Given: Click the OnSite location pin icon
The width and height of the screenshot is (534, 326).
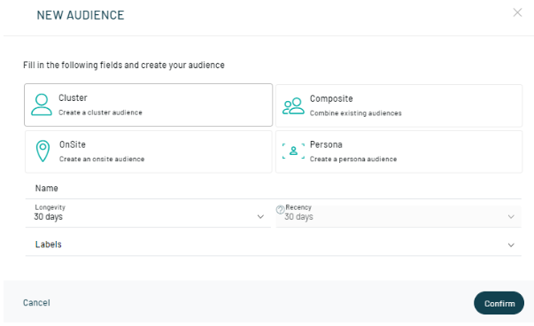Looking at the screenshot, I should (x=43, y=151).
